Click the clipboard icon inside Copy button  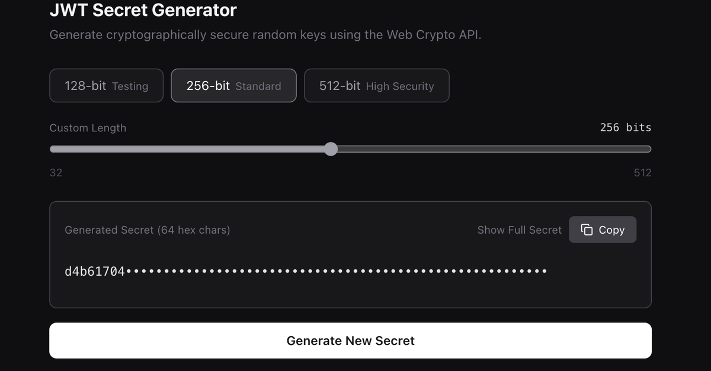point(587,230)
